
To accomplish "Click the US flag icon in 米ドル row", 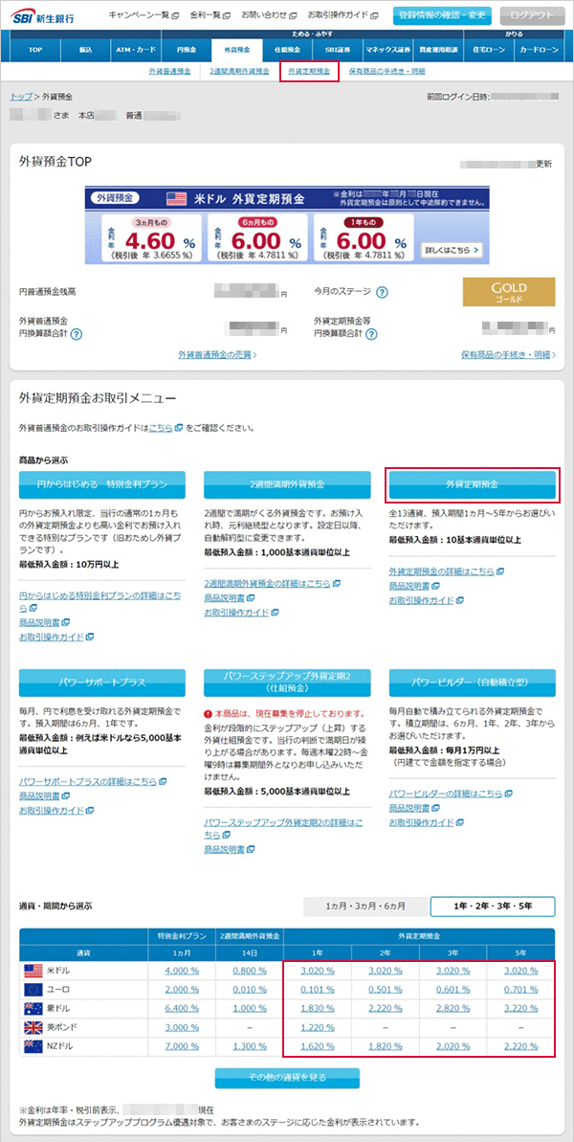I will [33, 970].
